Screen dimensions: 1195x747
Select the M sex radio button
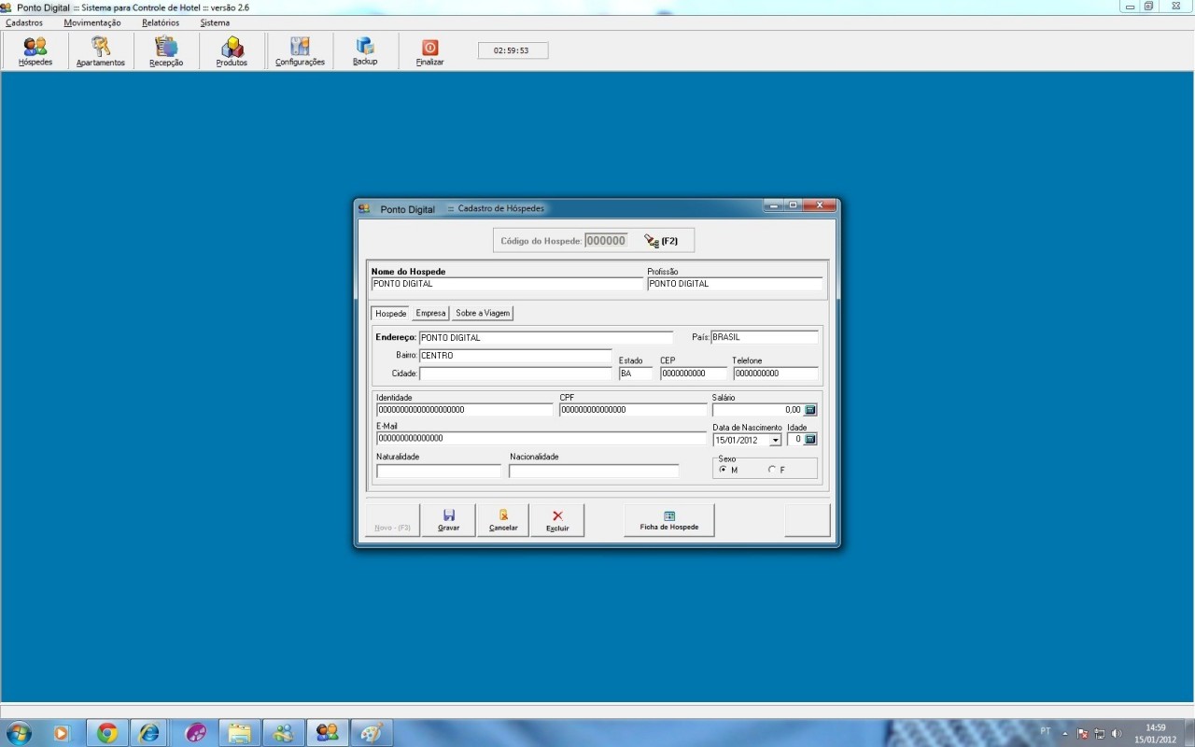coord(723,470)
